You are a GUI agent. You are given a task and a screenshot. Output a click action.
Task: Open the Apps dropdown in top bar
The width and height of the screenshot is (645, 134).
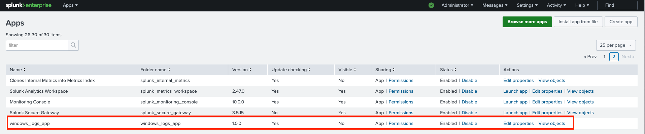click(70, 5)
